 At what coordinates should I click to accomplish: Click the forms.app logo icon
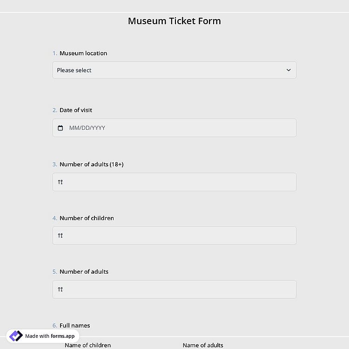(x=16, y=336)
